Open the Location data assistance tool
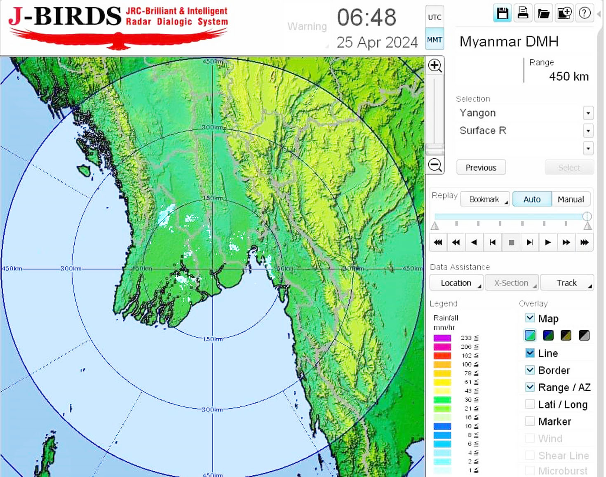 456,283
